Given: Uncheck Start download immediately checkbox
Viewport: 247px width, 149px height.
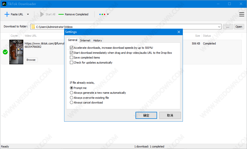Looking at the screenshot, I should coord(71,53).
